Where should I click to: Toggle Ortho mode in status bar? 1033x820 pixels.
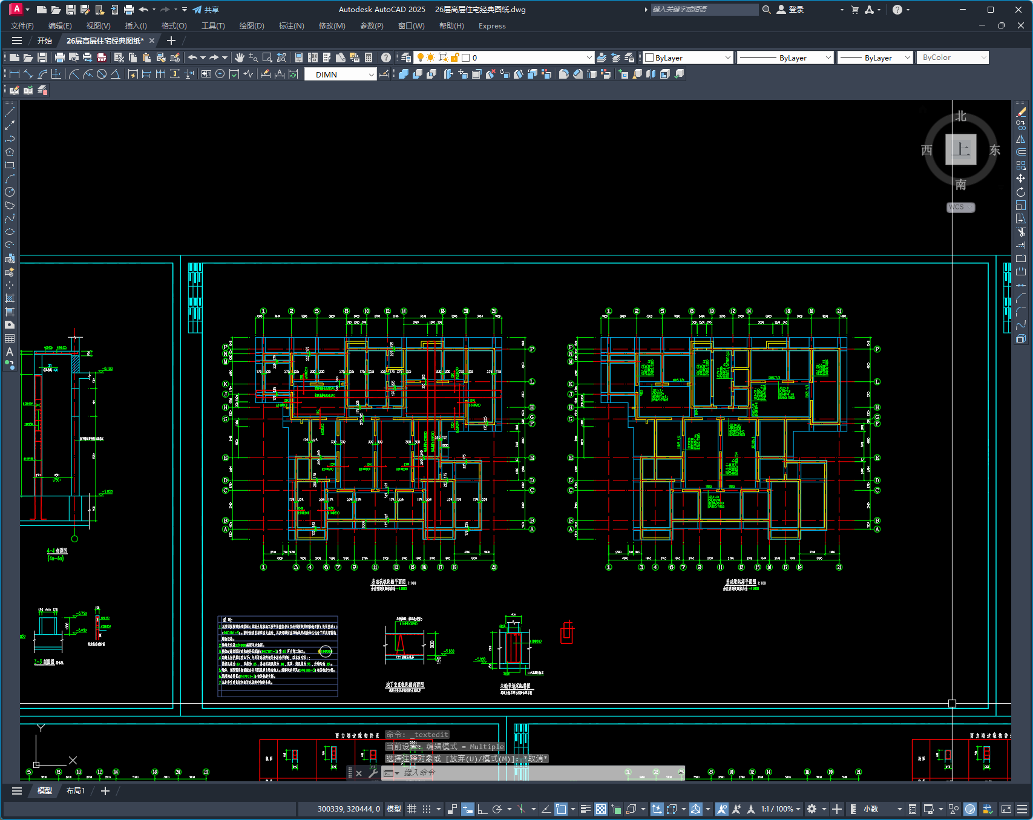tap(482, 809)
